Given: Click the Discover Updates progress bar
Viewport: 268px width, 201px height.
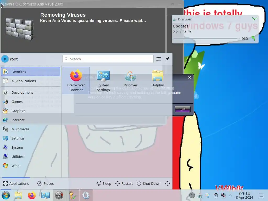Looking at the screenshot, I should (x=206, y=38).
